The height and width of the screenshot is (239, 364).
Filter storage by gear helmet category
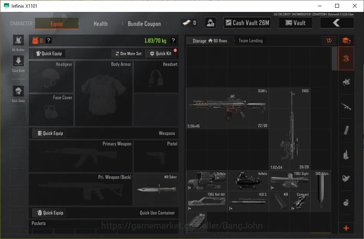coord(346,82)
